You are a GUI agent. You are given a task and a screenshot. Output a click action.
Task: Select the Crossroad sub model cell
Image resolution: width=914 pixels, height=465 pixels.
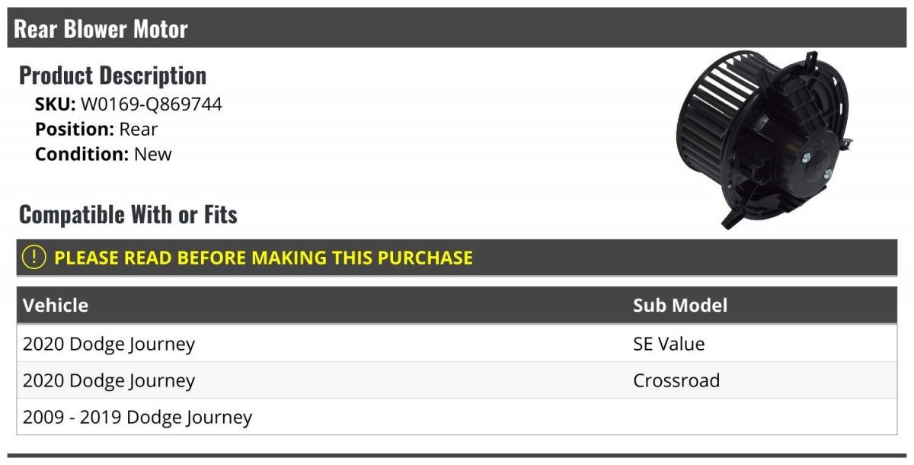[676, 380]
